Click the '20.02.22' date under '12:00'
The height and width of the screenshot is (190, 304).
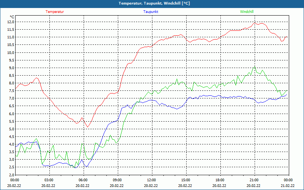151,185
